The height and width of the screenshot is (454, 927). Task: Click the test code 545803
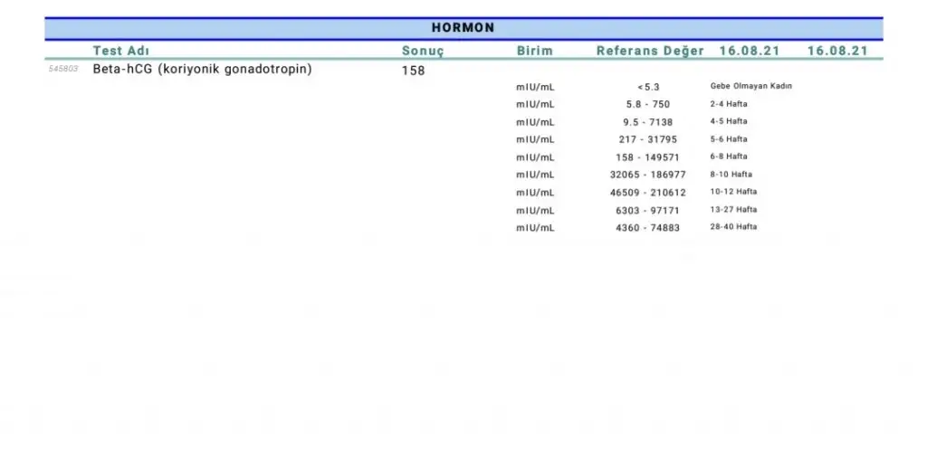click(x=63, y=70)
